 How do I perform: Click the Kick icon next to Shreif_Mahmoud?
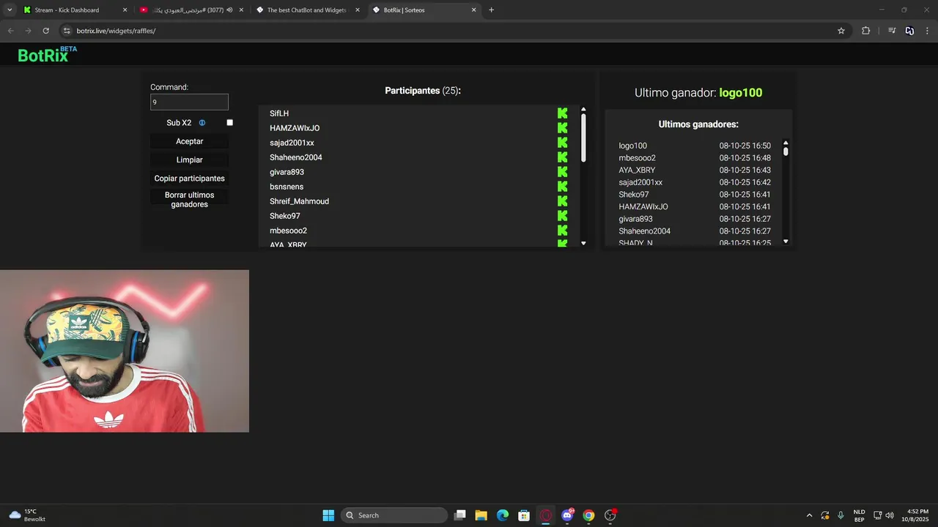(x=562, y=201)
